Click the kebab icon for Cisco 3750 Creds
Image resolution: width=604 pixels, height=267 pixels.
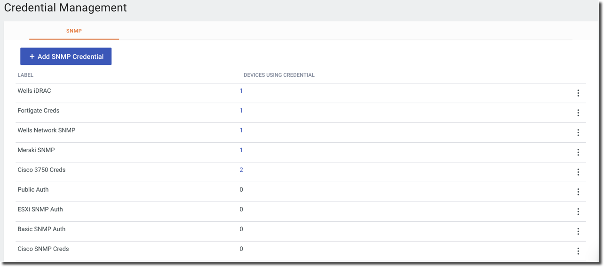[x=578, y=172]
